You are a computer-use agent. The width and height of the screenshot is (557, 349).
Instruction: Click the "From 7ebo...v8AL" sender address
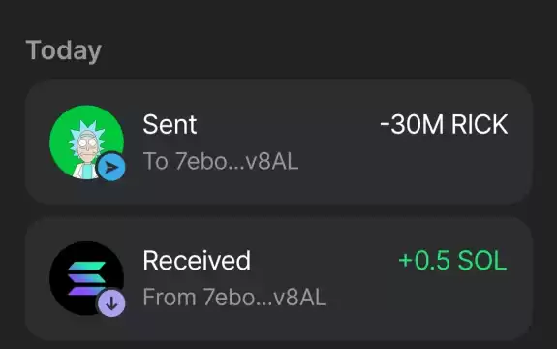(234, 297)
